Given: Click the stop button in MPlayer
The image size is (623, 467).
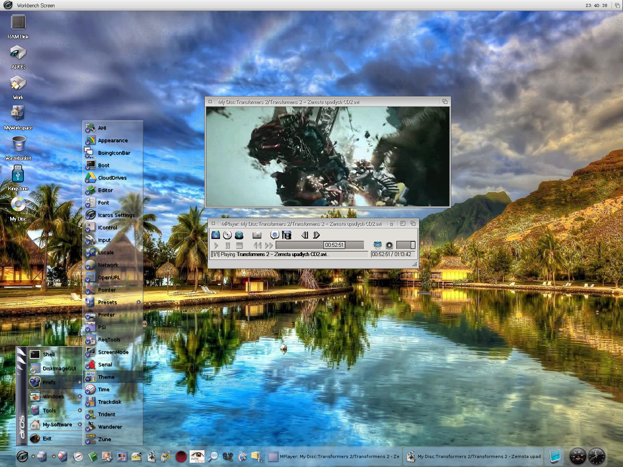Looking at the screenshot, I should tap(239, 245).
